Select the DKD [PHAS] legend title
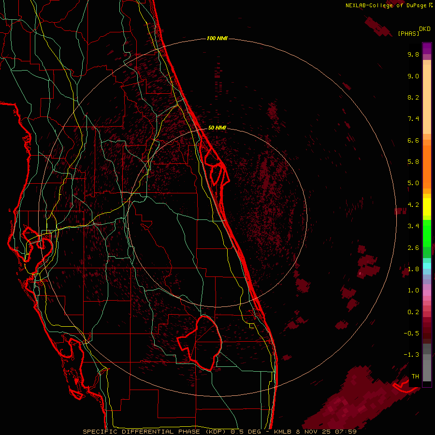Screen dimensions: 435x435 [x=414, y=31]
